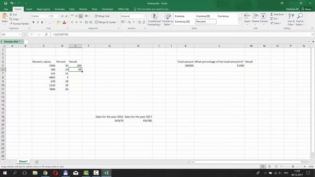Toggle Bold formatting
Screen dimensions: 315x177
[x=33, y=22]
